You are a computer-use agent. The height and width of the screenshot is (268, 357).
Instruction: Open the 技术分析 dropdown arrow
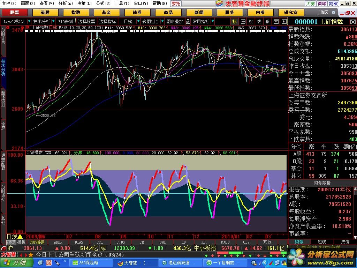click(53, 21)
